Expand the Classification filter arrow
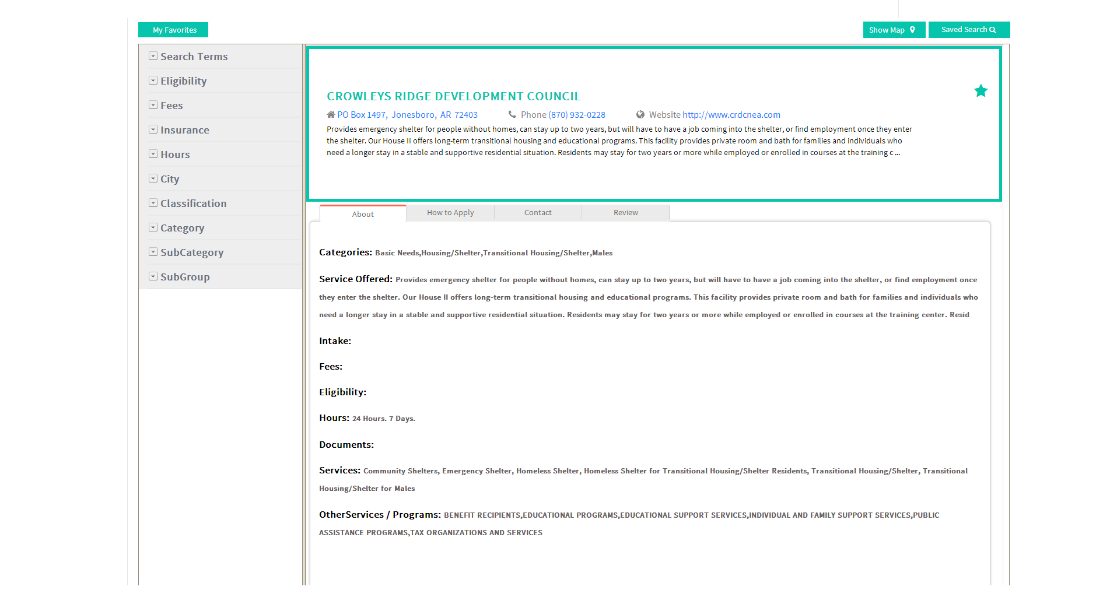 (x=153, y=203)
